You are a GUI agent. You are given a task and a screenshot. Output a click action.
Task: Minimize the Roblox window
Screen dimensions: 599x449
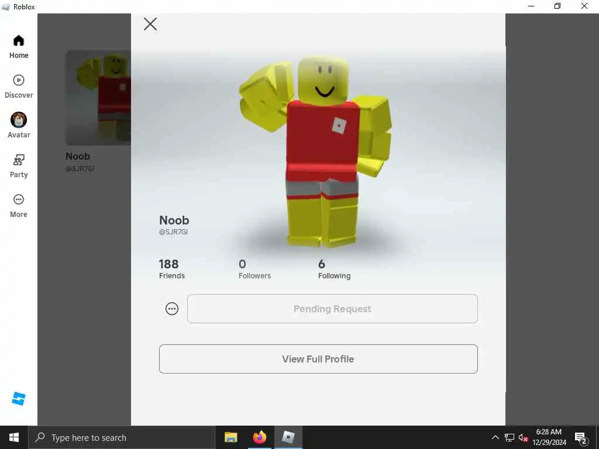(x=531, y=6)
